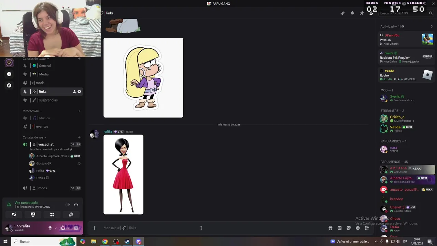Select the voicechat voice channel
Viewport: 437px width, 246px height.
[52, 145]
